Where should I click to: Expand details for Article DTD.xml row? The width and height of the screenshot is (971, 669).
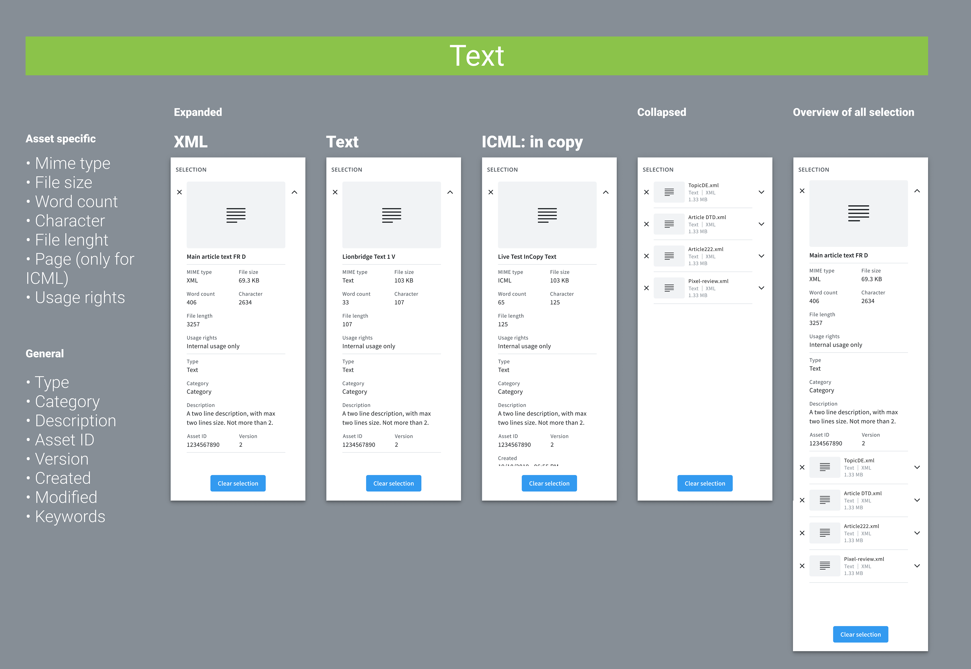pos(761,224)
